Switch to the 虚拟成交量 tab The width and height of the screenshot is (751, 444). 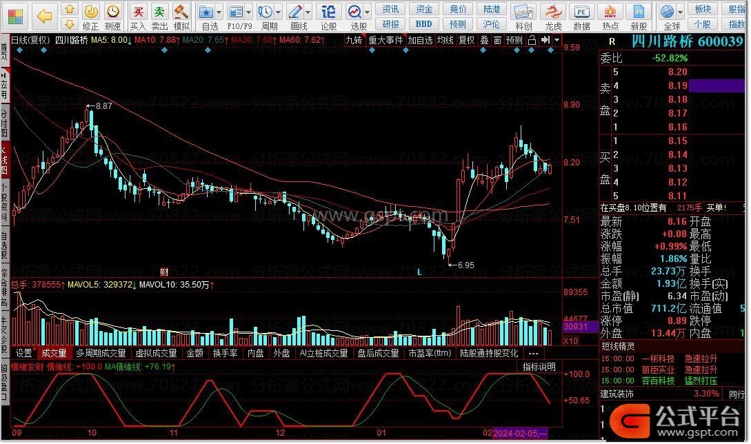pyautogui.click(x=156, y=354)
